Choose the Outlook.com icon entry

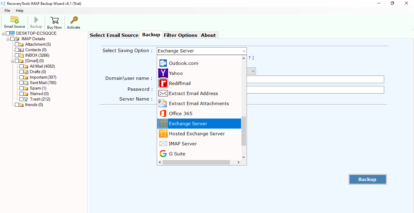pyautogui.click(x=163, y=63)
